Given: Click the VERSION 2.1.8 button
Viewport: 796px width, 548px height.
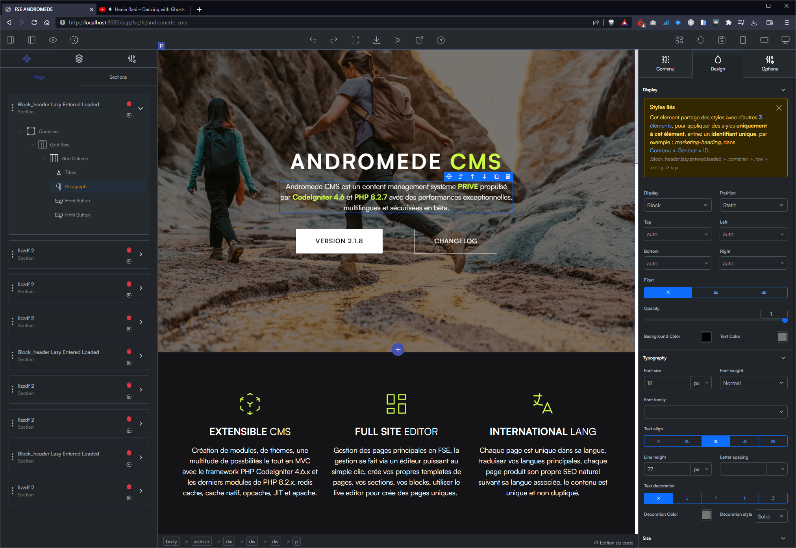Looking at the screenshot, I should pos(339,241).
